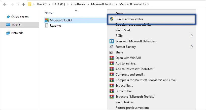
Task: Click the Quick access star icon
Action: [x=8, y=17]
